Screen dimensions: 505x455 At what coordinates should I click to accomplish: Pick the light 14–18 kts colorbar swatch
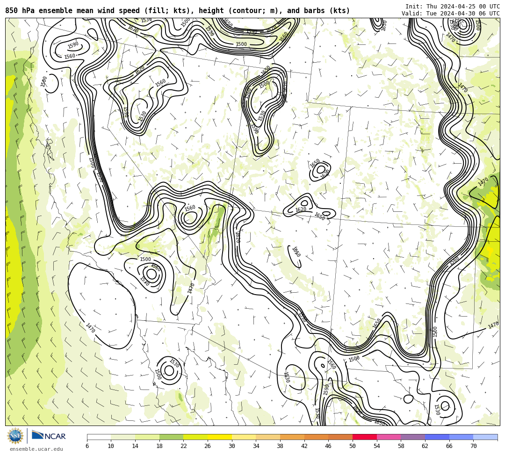(147, 437)
